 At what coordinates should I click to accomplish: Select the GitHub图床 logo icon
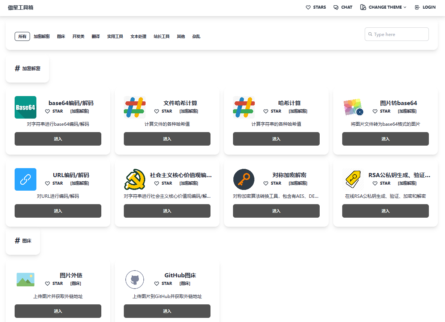pyautogui.click(x=135, y=280)
